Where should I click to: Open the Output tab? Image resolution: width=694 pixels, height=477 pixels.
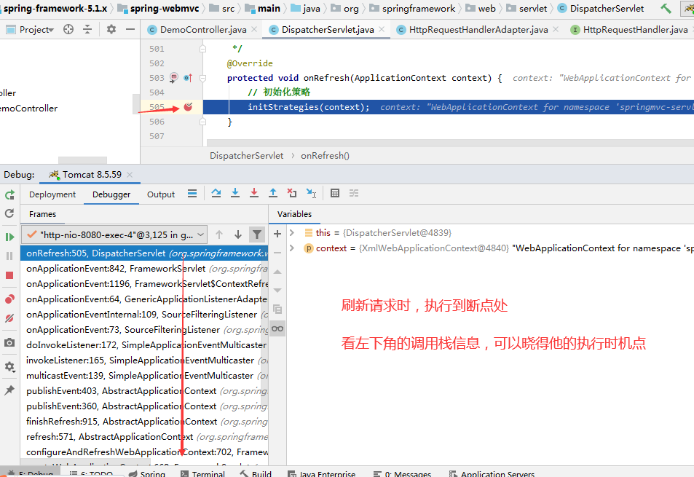161,194
